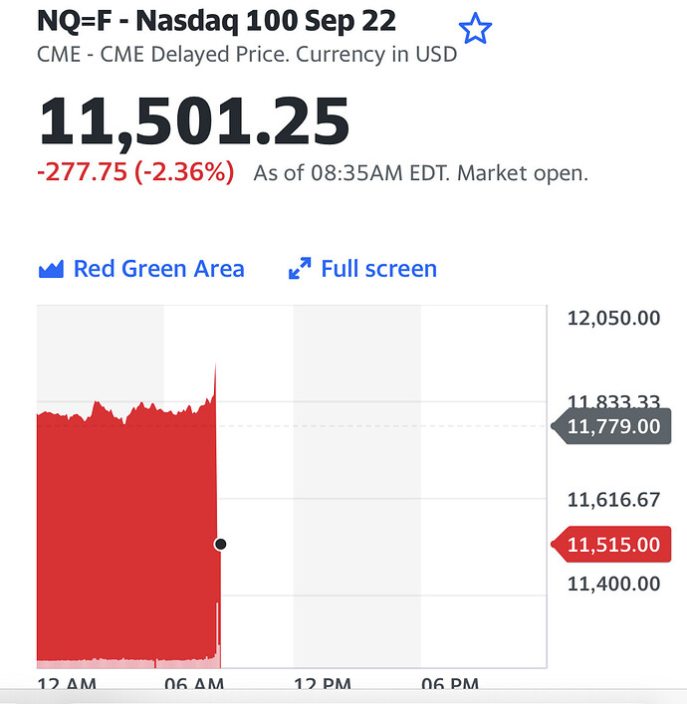This screenshot has width=687, height=704.
Task: Click the 11,400.00 y-axis label
Action: [x=613, y=584]
